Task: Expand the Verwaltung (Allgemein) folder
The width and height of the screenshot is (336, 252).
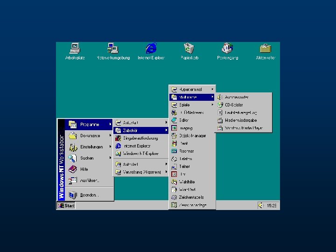Action: coord(141,172)
